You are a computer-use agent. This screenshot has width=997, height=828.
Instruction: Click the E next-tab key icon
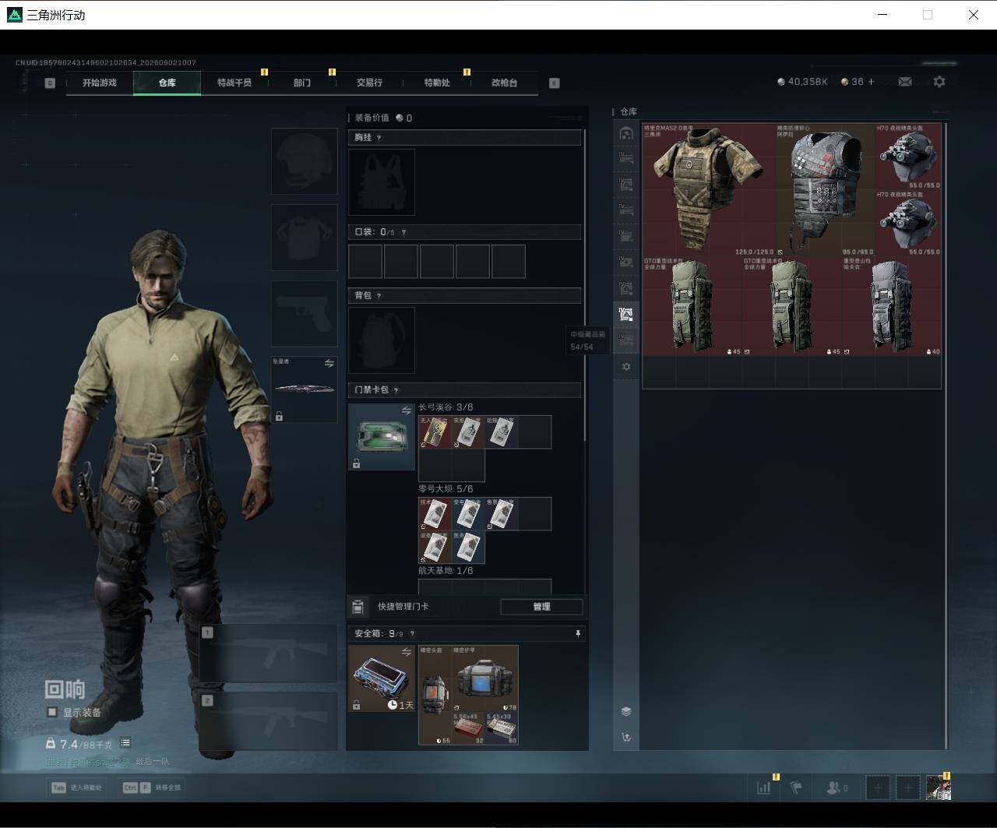(x=555, y=83)
